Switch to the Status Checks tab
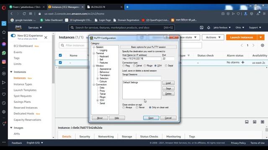Viewport: 268px width, 150px height. (x=149, y=137)
